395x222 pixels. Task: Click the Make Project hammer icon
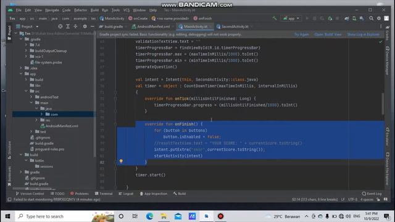[275, 18]
